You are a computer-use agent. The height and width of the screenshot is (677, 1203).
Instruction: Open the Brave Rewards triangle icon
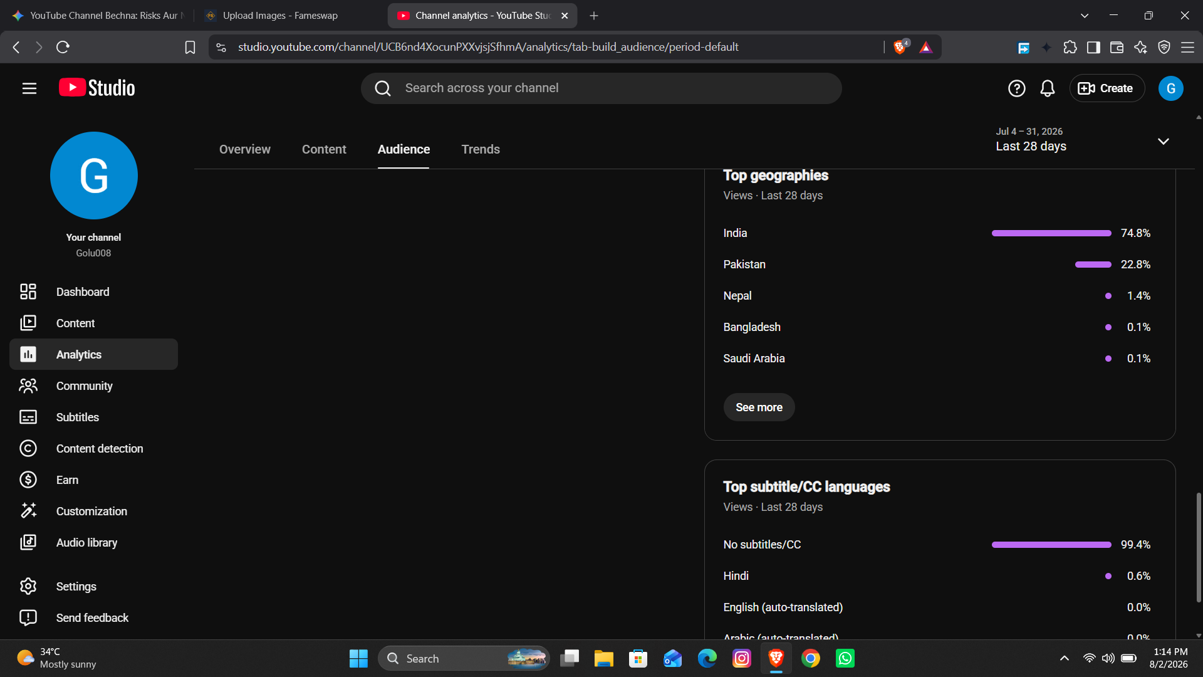pos(925,47)
